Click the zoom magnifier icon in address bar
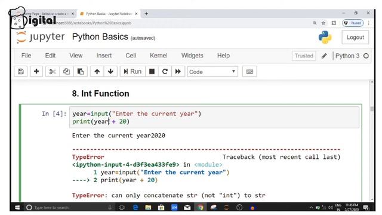 pos(315,23)
